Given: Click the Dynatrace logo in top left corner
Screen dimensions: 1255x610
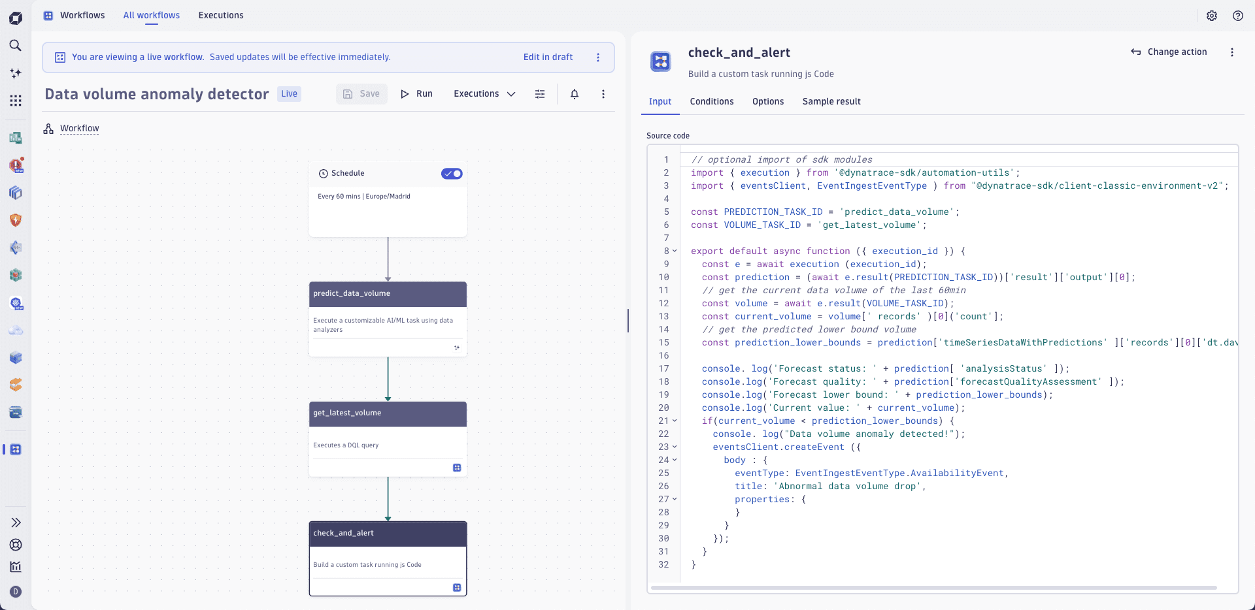Looking at the screenshot, I should (x=16, y=18).
